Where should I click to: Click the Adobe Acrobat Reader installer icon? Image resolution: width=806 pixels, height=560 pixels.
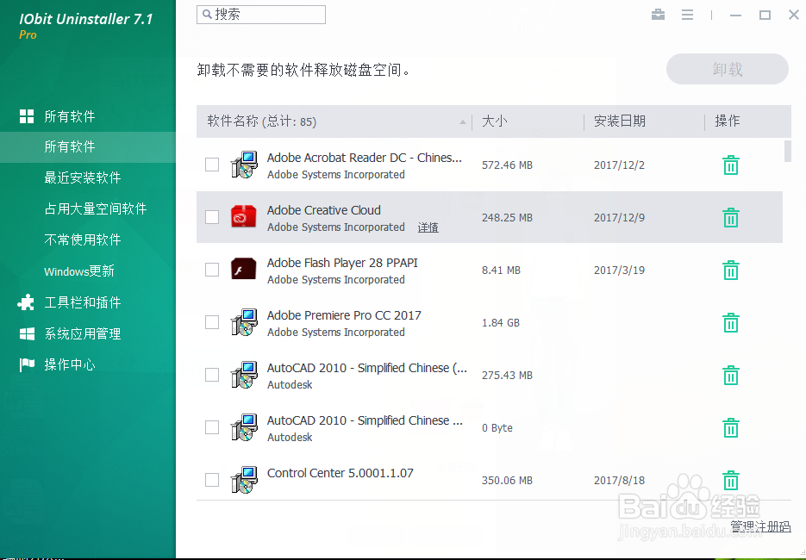point(244,165)
